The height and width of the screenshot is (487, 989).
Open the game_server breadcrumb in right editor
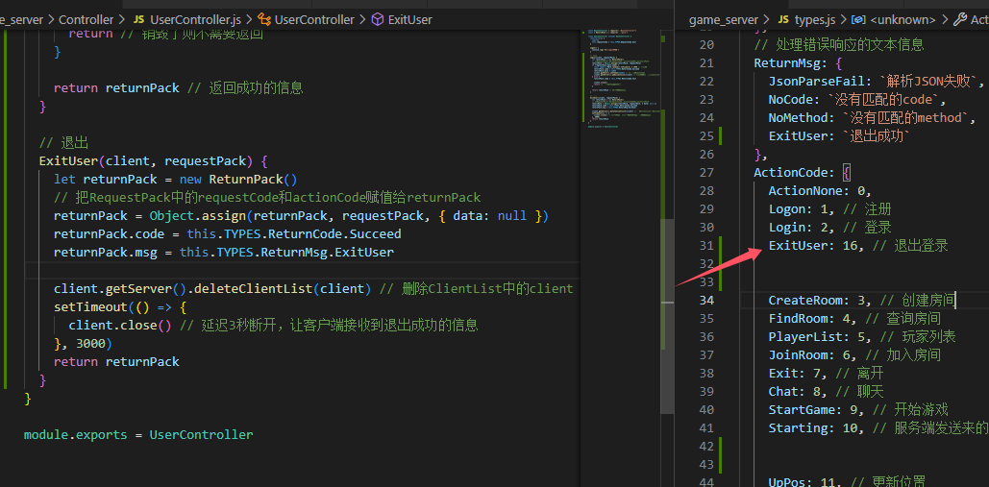pos(723,19)
